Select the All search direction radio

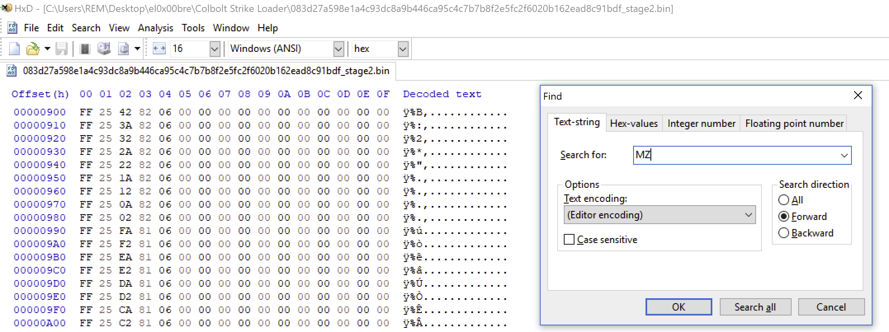coord(783,200)
